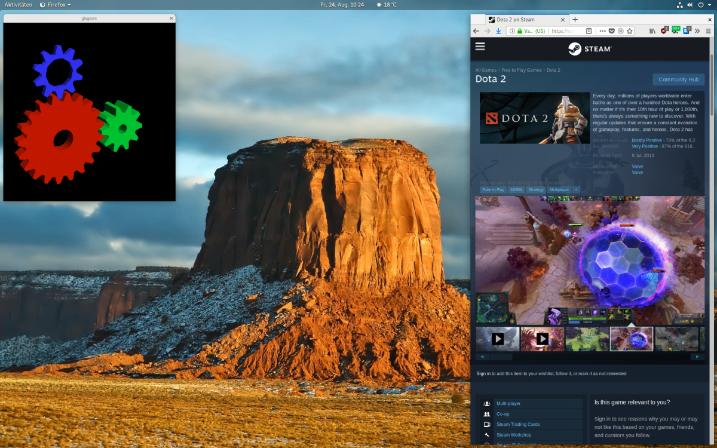Open the system menu arrow at top right
Screen dimensions: 717x448
coord(709,5)
